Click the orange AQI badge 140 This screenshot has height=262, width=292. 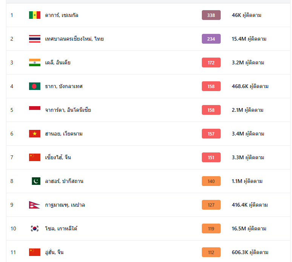tap(211, 181)
